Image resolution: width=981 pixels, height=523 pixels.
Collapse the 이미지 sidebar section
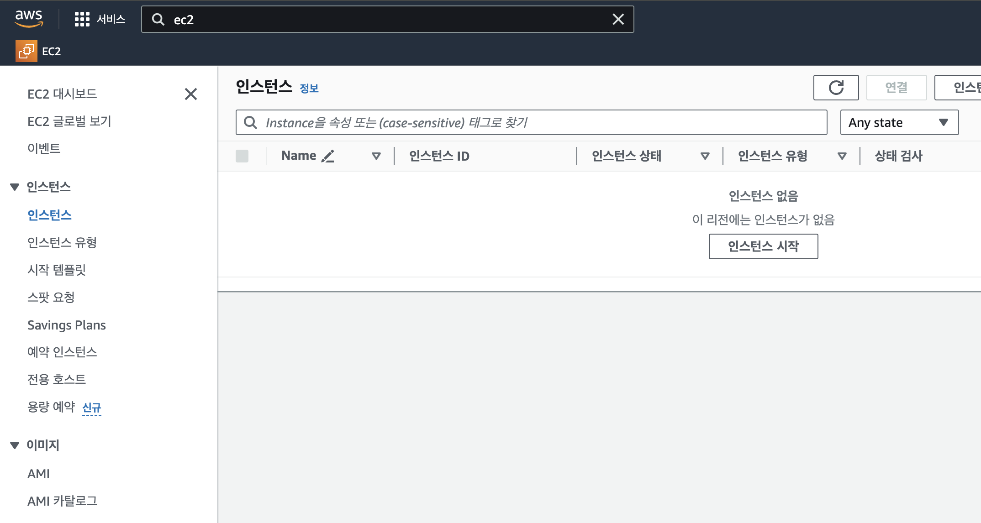pos(15,445)
